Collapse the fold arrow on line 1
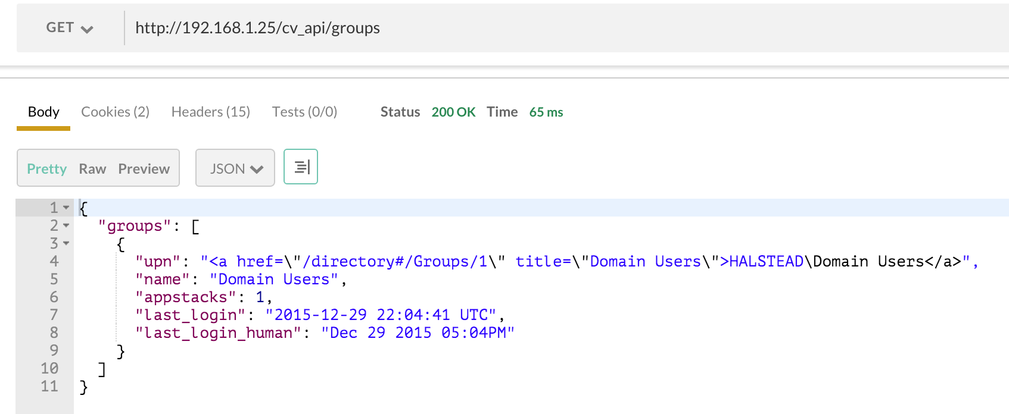The width and height of the screenshot is (1009, 414). (66, 208)
